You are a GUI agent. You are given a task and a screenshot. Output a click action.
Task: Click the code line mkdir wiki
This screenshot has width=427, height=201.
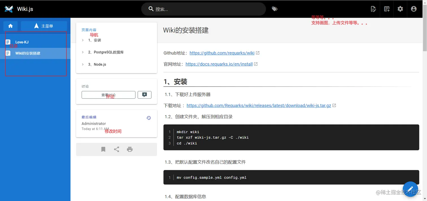coord(188,132)
